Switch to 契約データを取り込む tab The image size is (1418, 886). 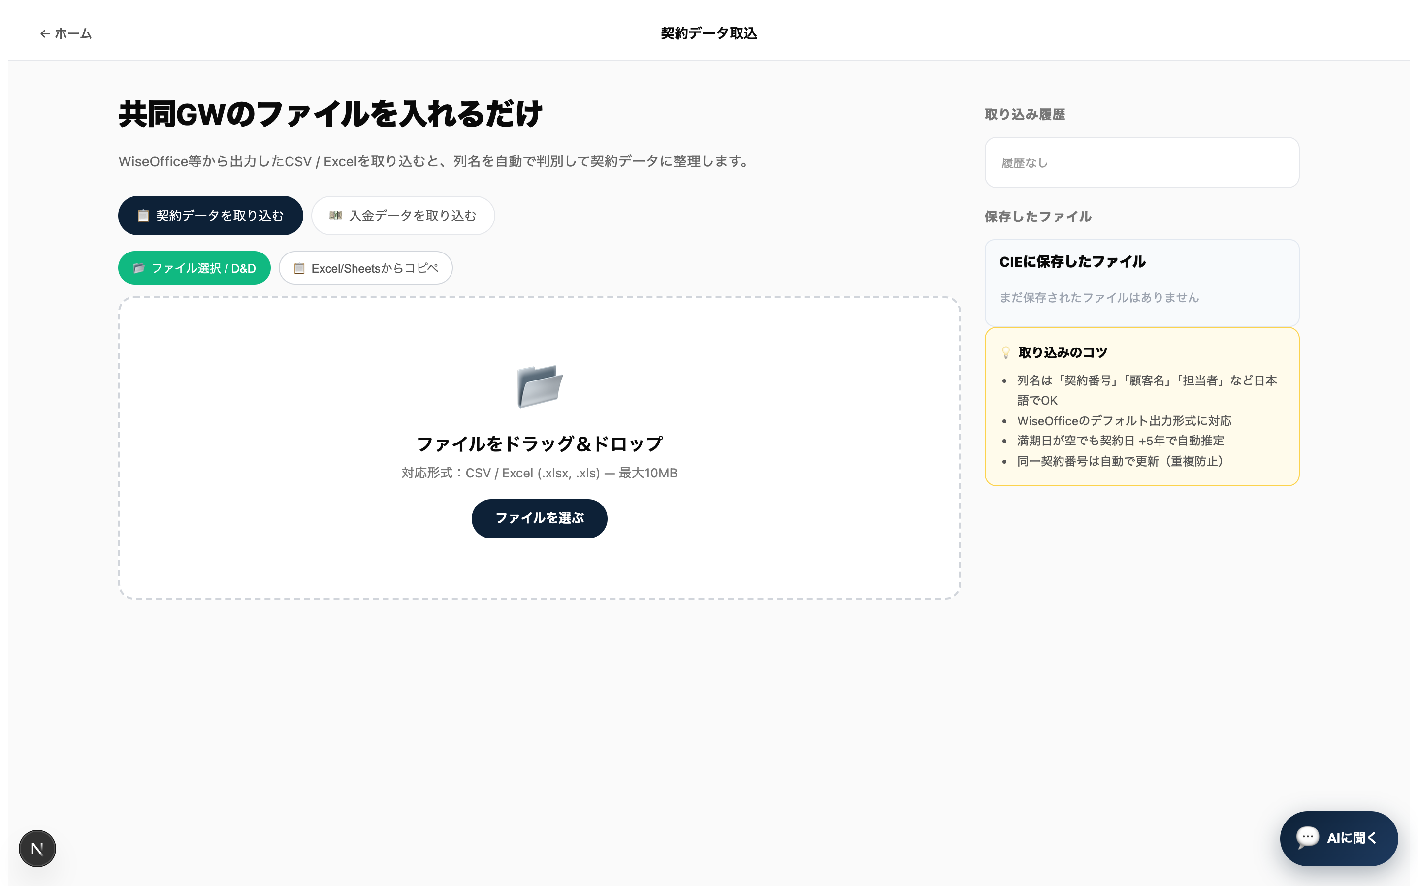210,216
